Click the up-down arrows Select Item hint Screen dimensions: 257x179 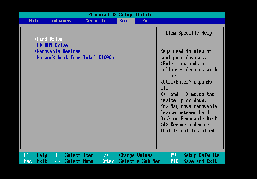click(74, 155)
